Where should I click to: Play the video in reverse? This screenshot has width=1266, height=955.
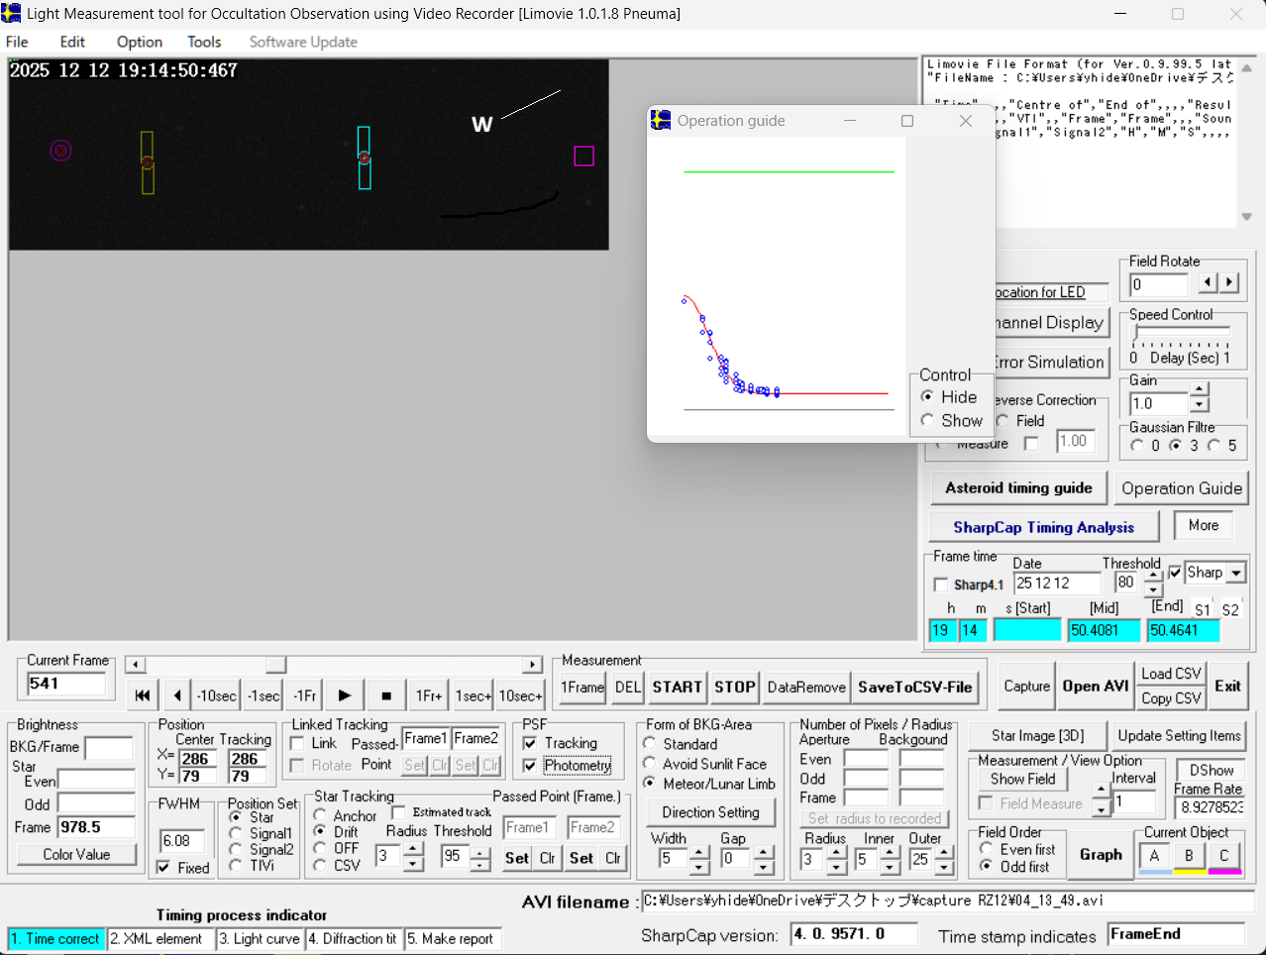point(177,695)
